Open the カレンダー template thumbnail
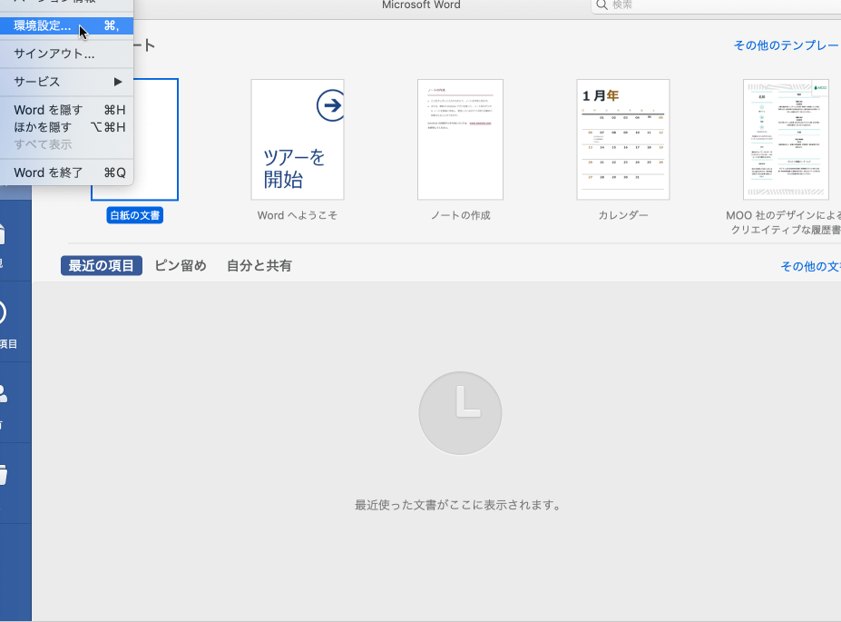The image size is (841, 622). (622, 140)
